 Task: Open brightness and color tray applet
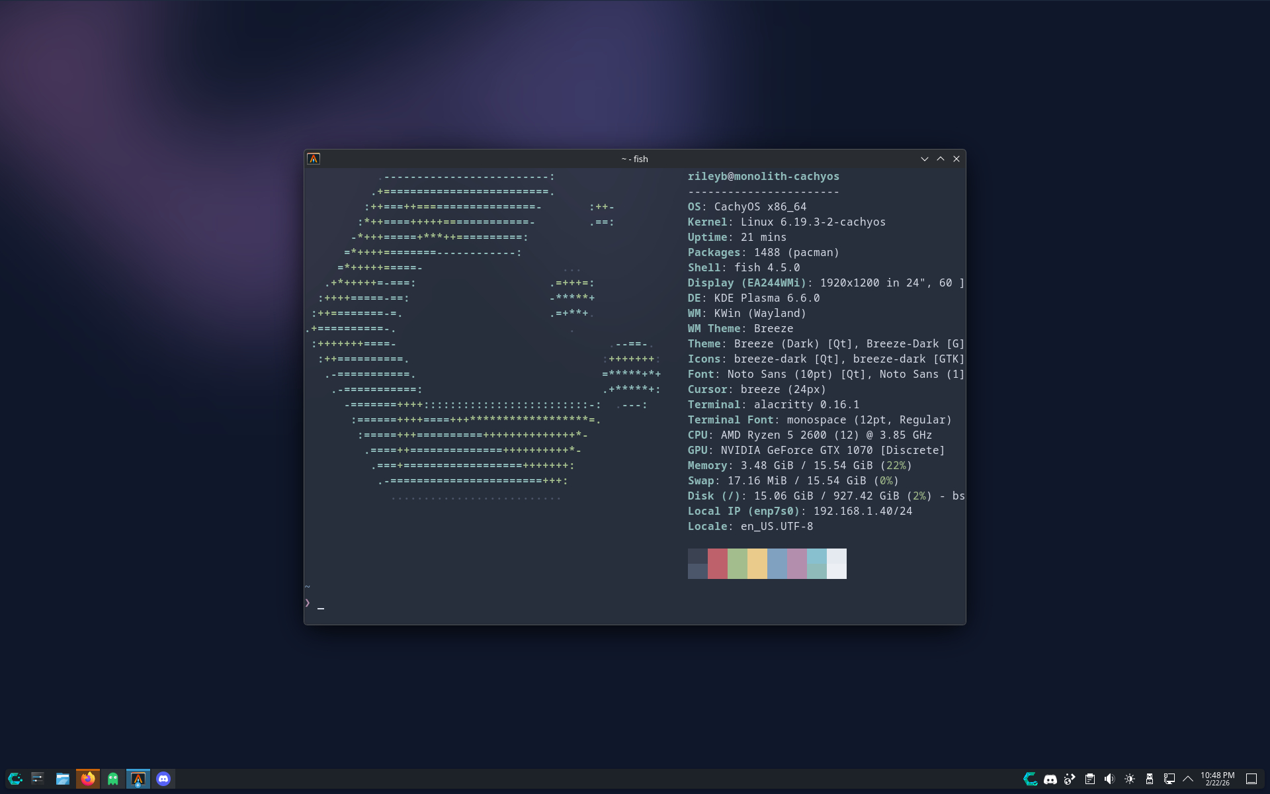click(1129, 779)
